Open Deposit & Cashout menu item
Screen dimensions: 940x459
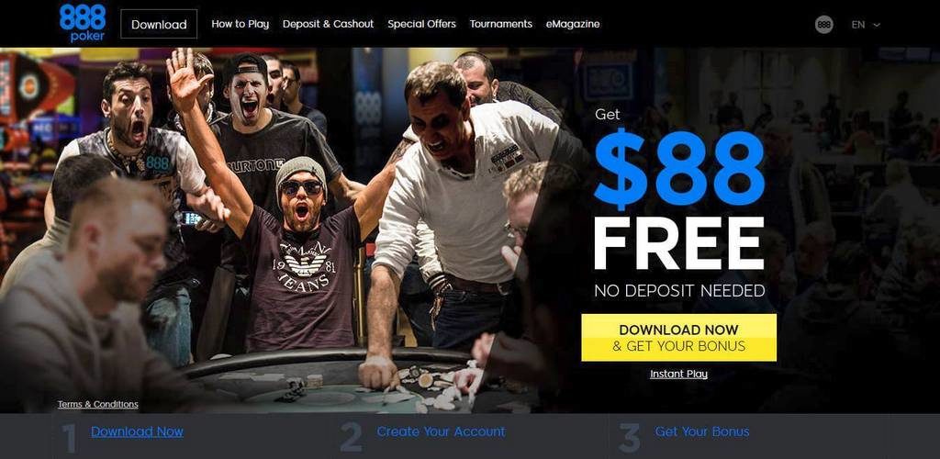click(x=328, y=24)
